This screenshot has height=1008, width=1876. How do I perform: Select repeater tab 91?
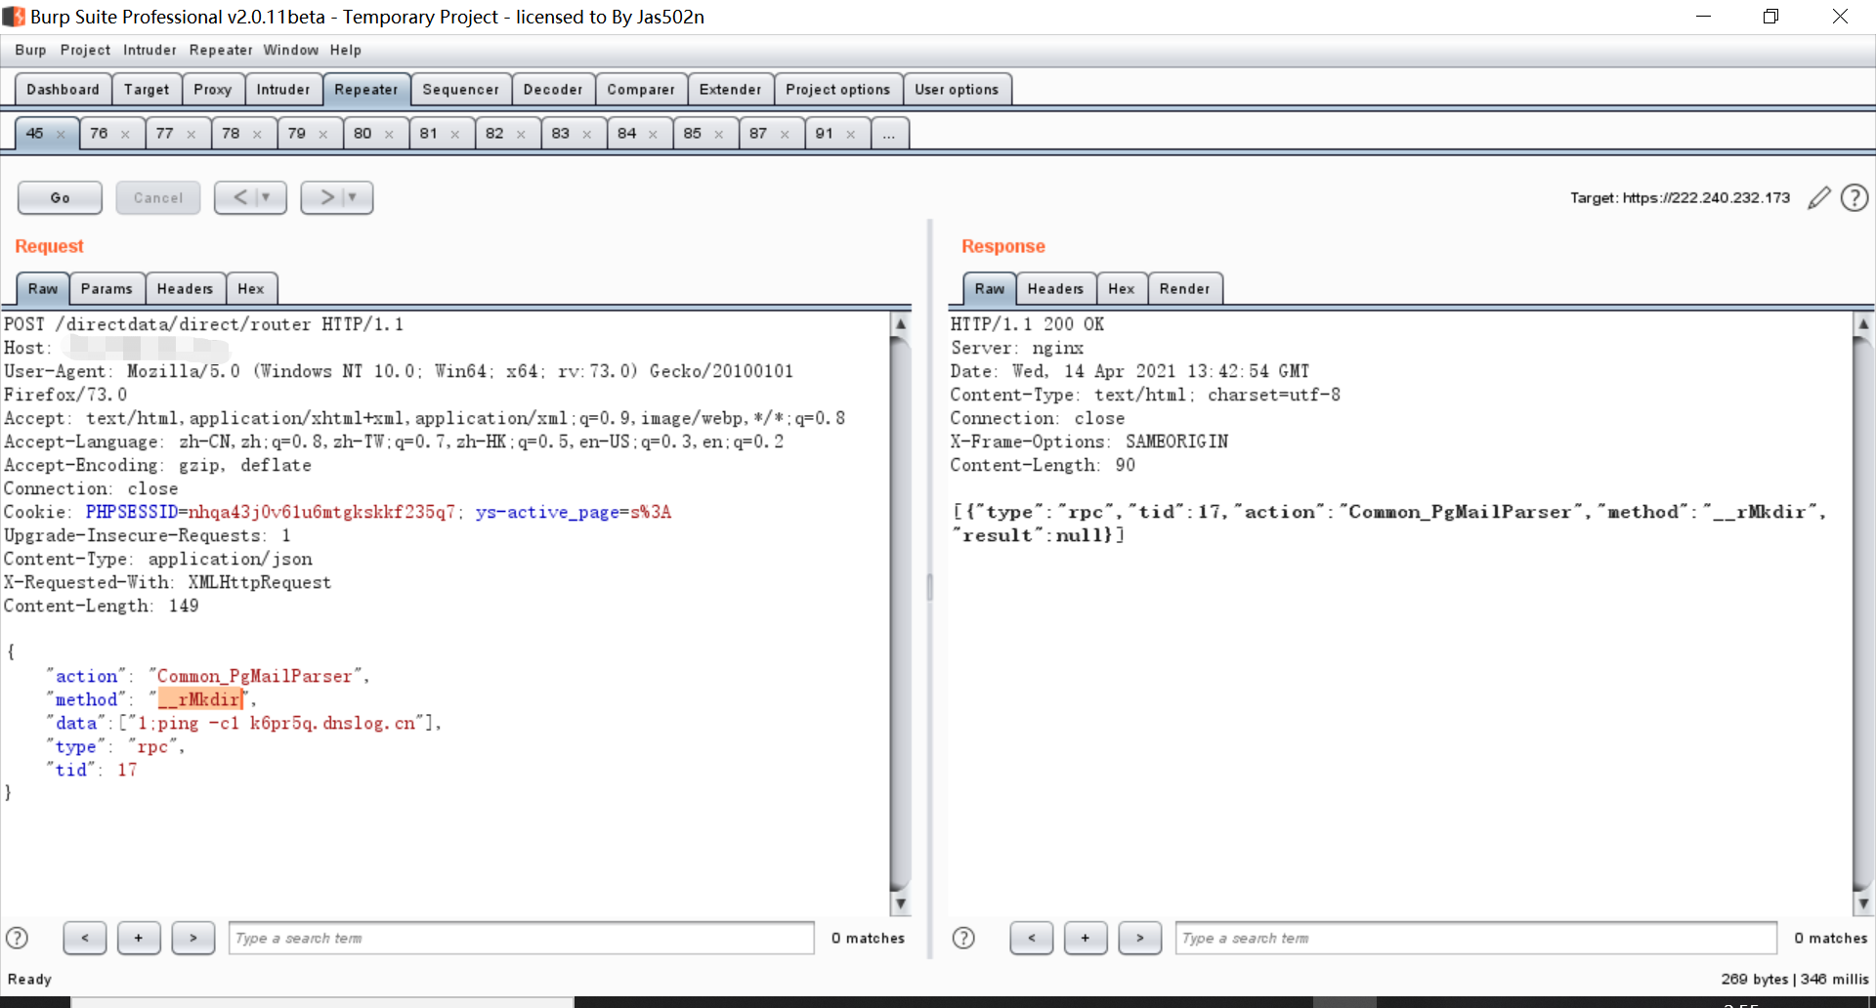click(825, 134)
